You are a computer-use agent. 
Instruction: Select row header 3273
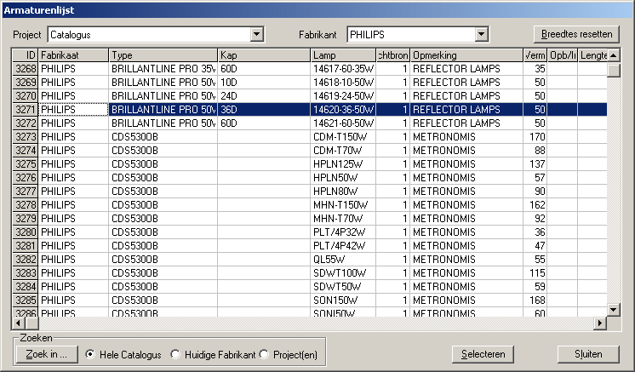[x=25, y=137]
